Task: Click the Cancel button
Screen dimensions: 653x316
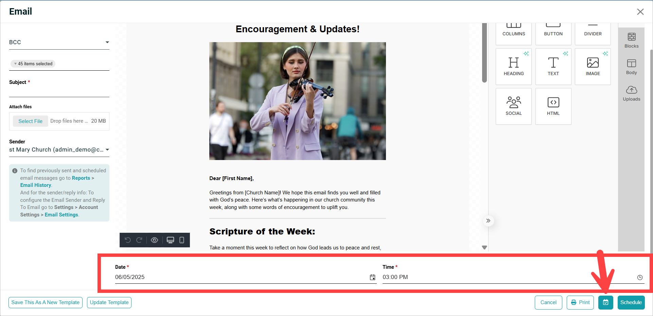Action: [x=548, y=302]
